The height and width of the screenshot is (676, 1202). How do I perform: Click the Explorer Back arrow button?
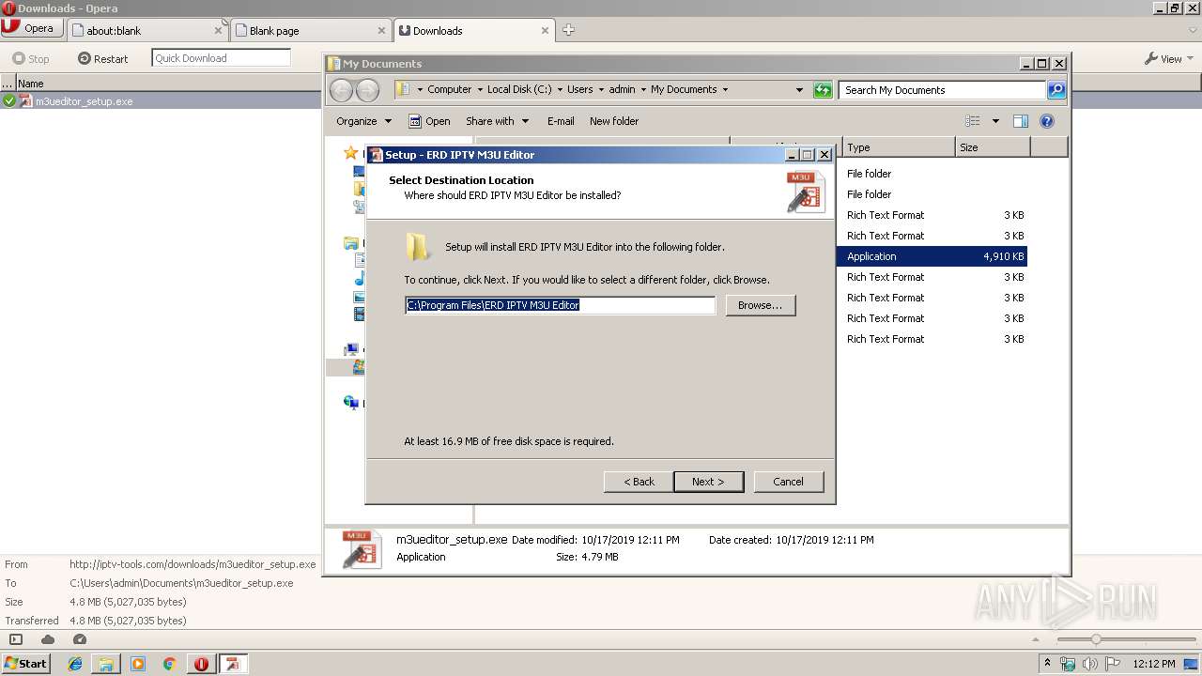341,90
